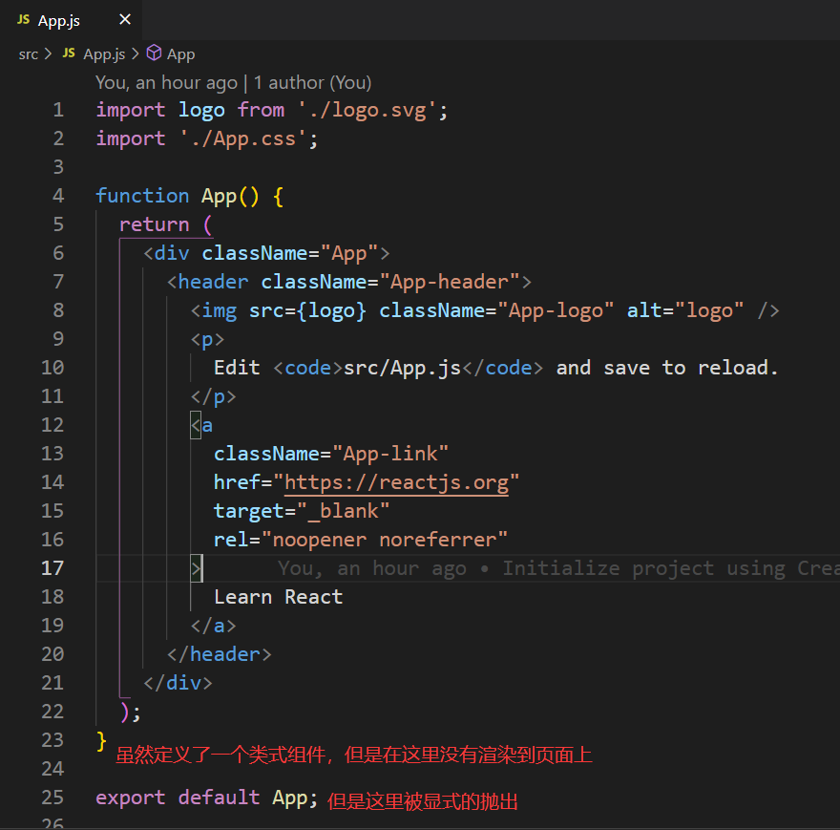Click line number 17 in the gutter
The height and width of the screenshot is (830, 840).
(x=52, y=568)
